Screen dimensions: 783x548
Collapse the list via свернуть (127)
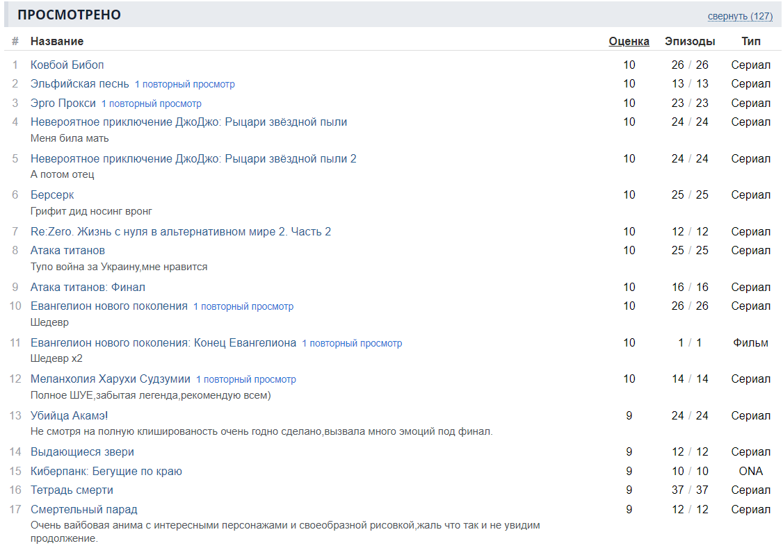point(740,16)
